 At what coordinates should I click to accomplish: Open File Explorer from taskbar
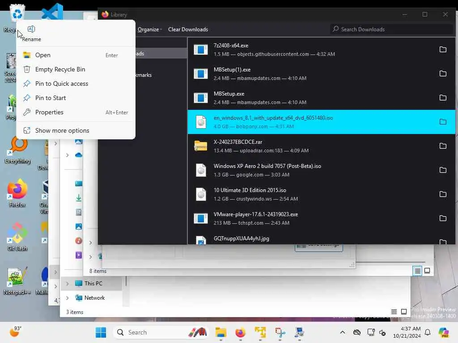[221, 332]
